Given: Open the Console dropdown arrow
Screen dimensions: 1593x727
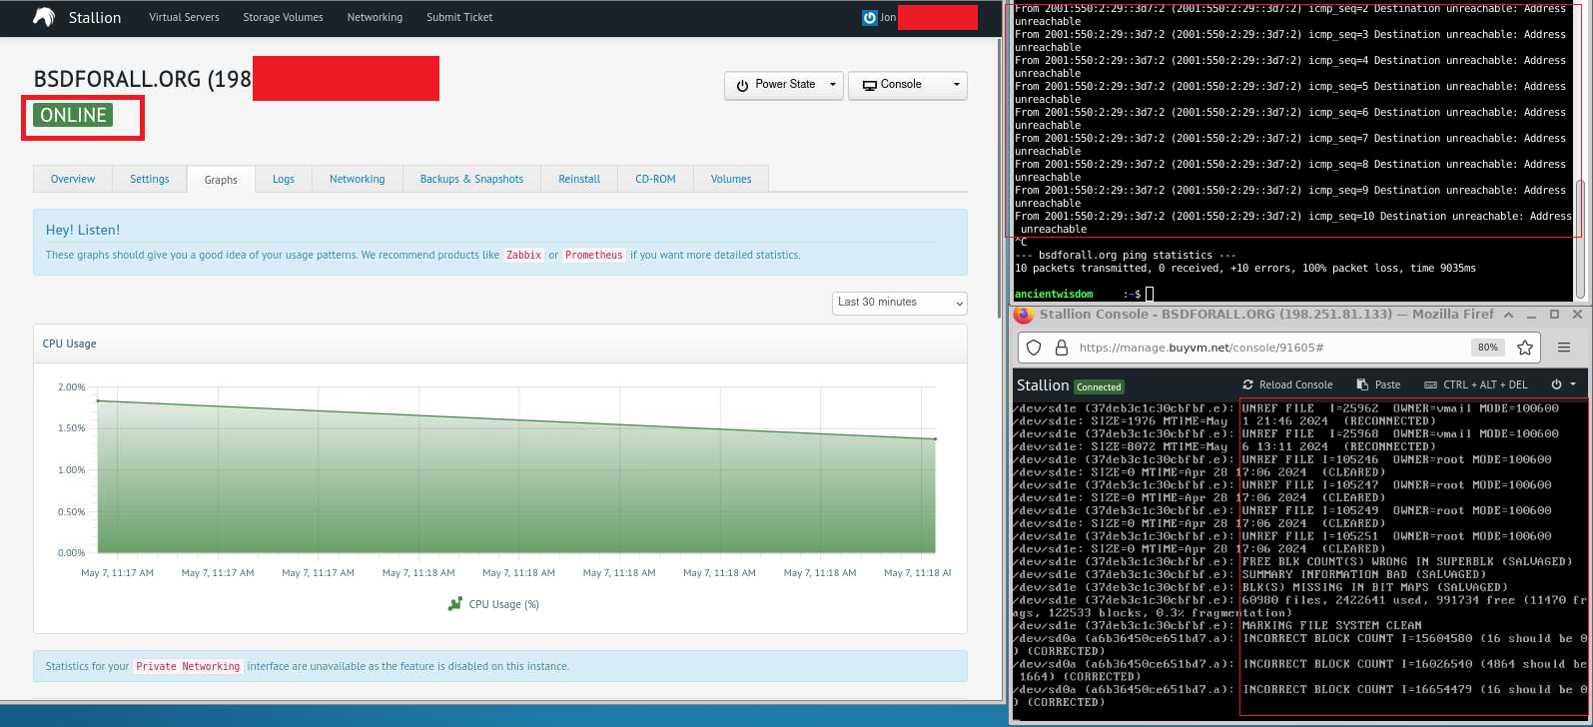Looking at the screenshot, I should (956, 85).
